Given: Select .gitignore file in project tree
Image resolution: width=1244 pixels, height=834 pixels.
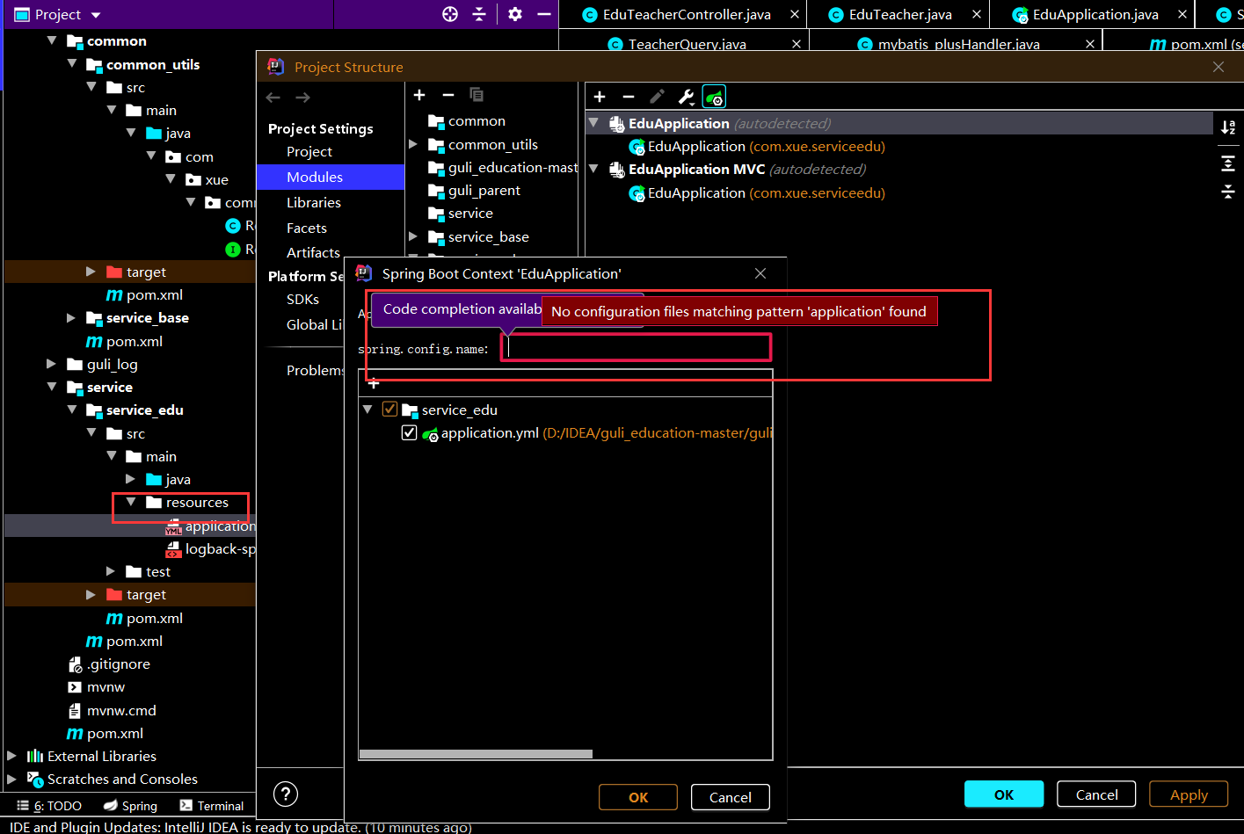Looking at the screenshot, I should point(110,664).
